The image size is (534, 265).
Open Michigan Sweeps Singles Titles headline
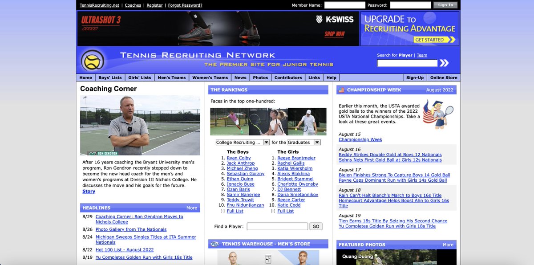tap(146, 240)
